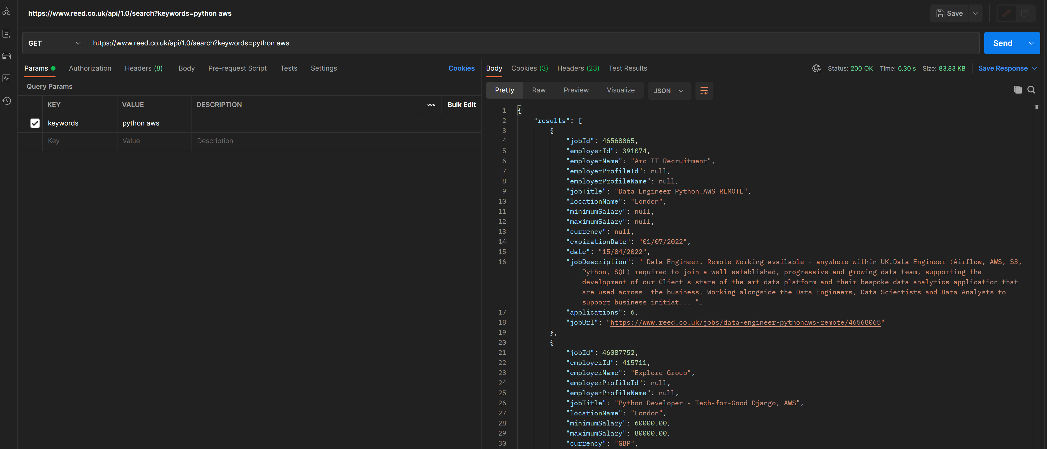Click the keywords key cell
The height and width of the screenshot is (449, 1047).
80,123
